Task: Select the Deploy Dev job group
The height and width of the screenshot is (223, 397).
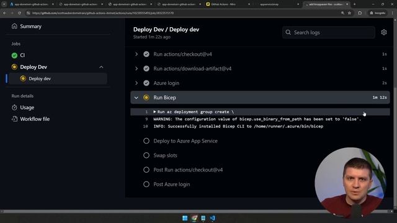Action: click(33, 67)
